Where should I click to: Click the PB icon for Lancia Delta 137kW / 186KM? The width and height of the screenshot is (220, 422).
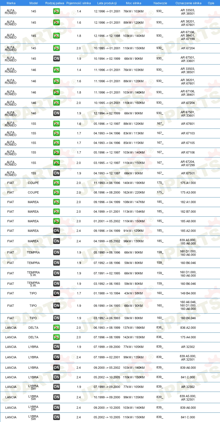click(56, 328)
